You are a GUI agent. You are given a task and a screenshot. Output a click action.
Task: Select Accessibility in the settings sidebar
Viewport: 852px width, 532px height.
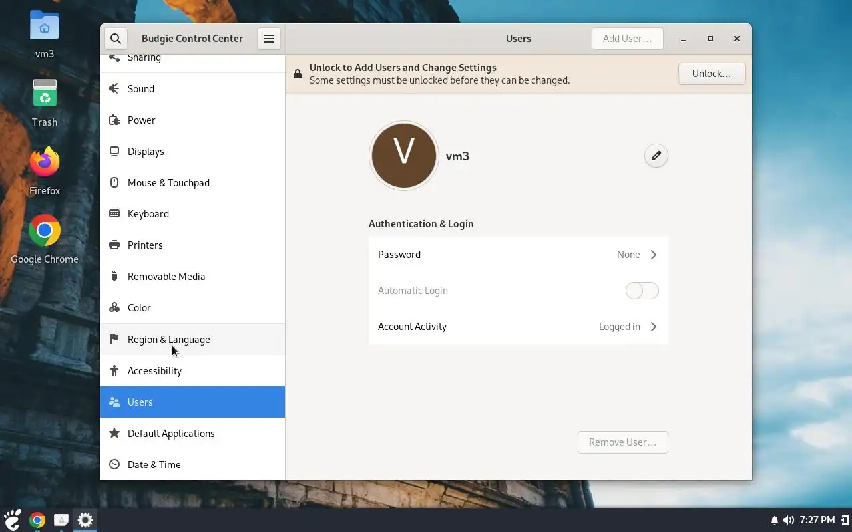[192, 370]
